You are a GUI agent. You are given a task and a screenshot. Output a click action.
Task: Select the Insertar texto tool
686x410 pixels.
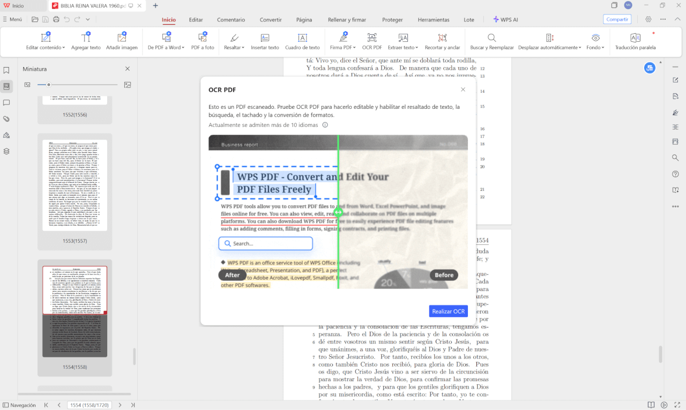[265, 41]
